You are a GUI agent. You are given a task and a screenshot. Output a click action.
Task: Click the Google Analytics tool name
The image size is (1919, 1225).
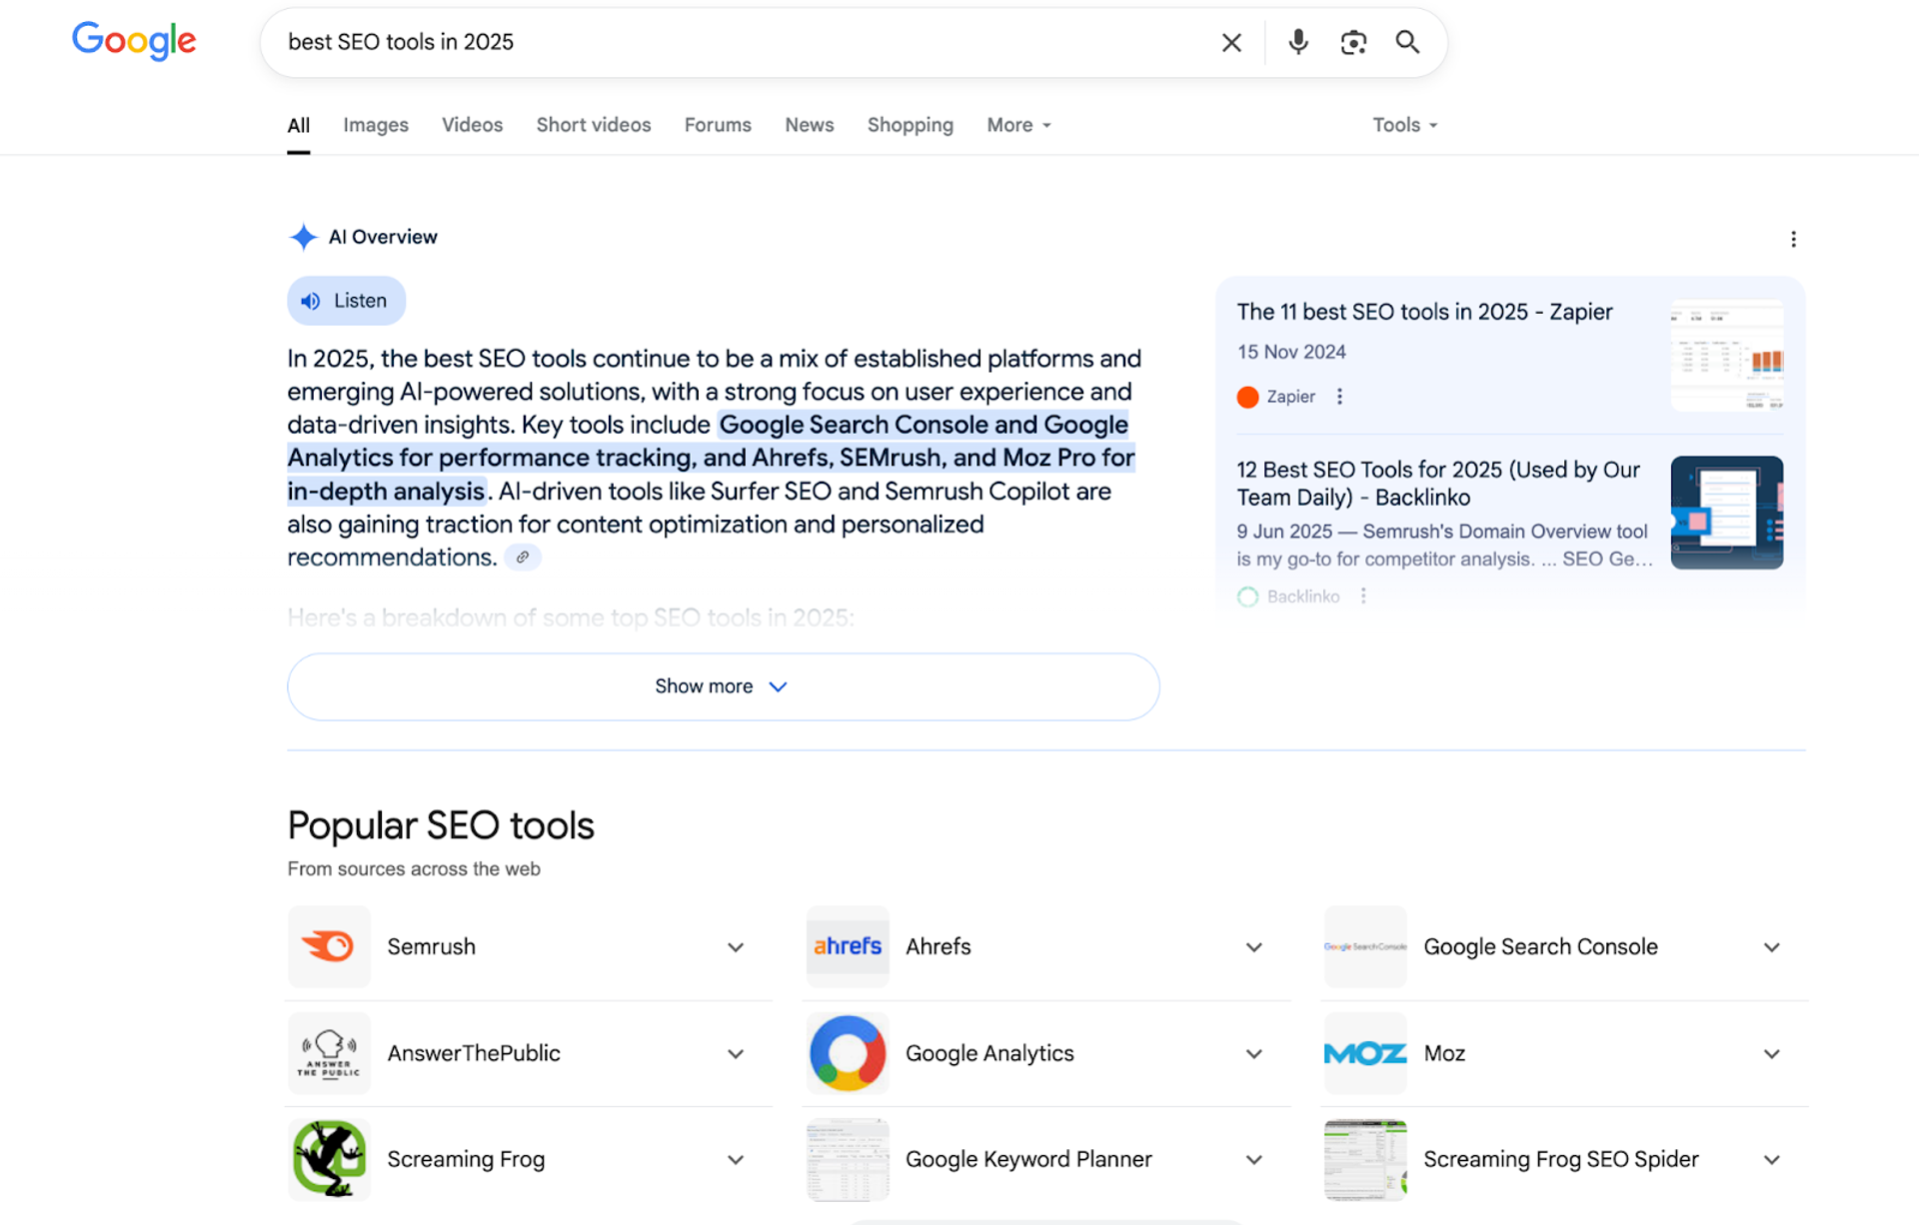click(x=989, y=1053)
